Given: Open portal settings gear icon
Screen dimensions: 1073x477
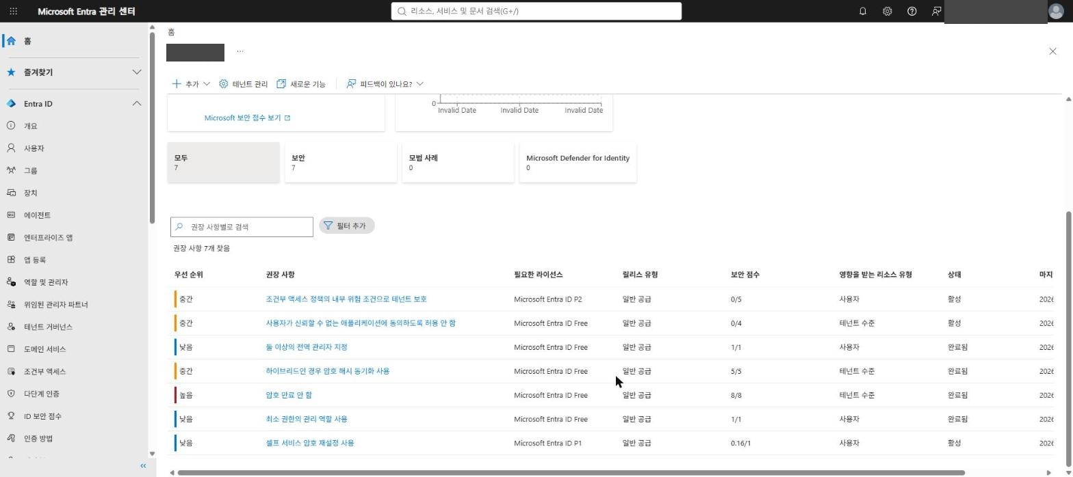Looking at the screenshot, I should (887, 11).
